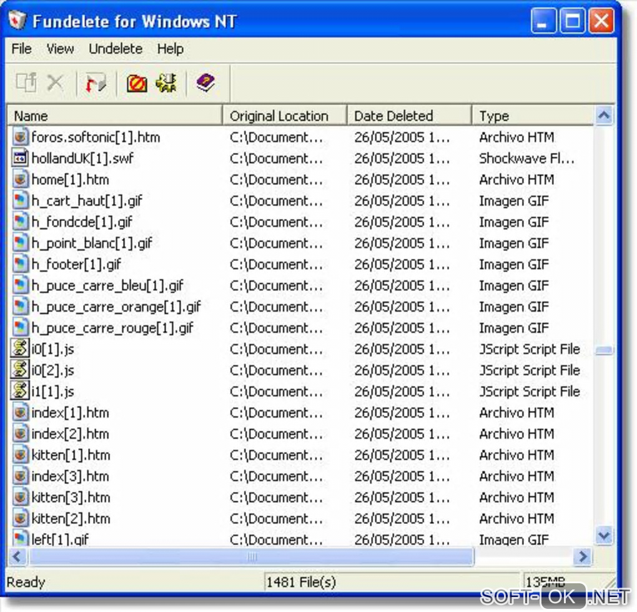Image resolution: width=637 pixels, height=612 pixels.
Task: Click the undelete file toolbar icon
Action: [26, 83]
